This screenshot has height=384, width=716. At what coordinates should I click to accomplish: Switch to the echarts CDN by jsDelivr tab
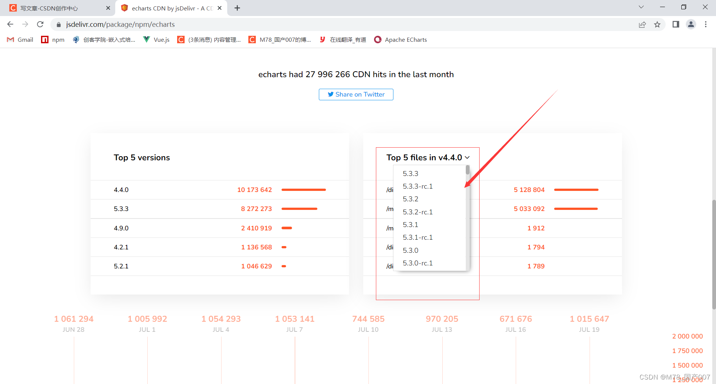(172, 8)
